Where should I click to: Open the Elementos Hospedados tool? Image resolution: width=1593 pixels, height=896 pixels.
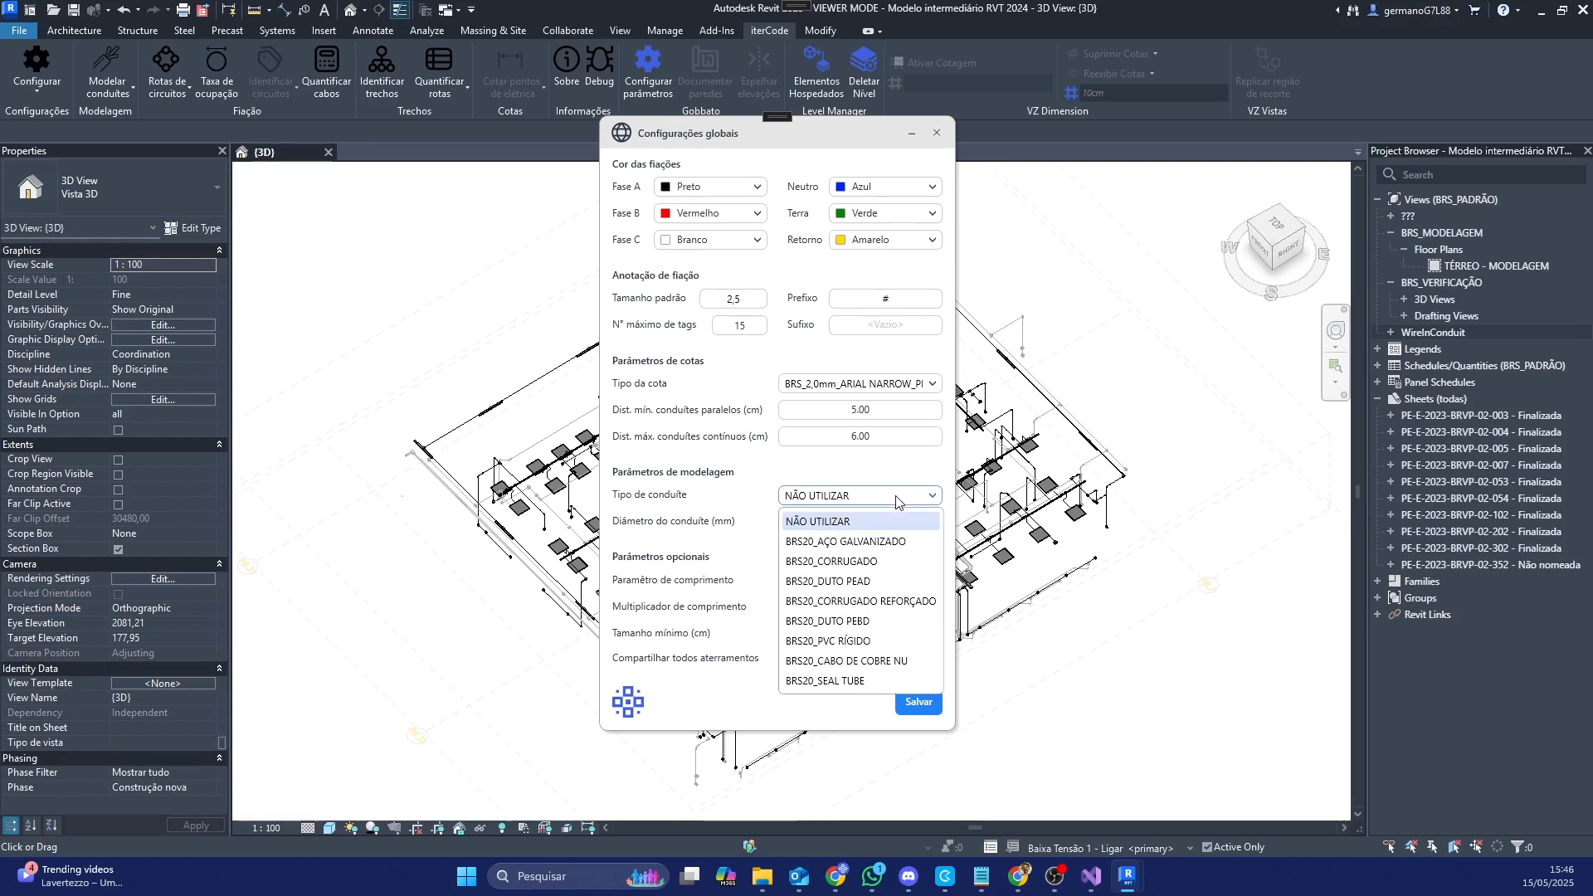[x=816, y=61]
